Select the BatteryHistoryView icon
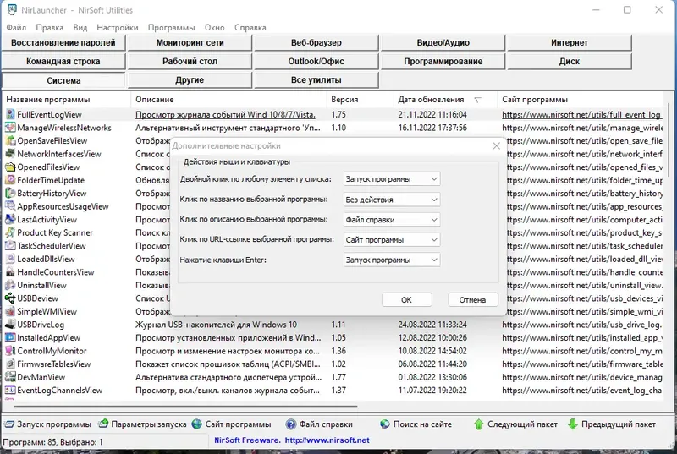This screenshot has height=454, width=677. [x=10, y=194]
